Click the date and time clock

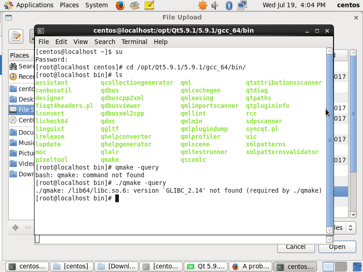pyautogui.click(x=294, y=5)
